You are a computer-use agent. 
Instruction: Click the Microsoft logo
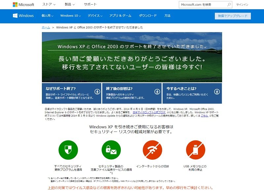tap(23, 5)
